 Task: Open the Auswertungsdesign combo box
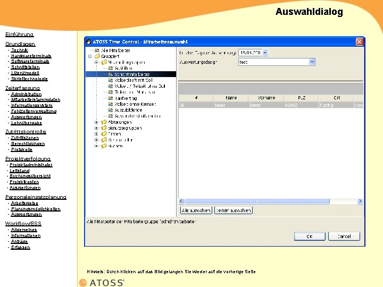[312, 62]
